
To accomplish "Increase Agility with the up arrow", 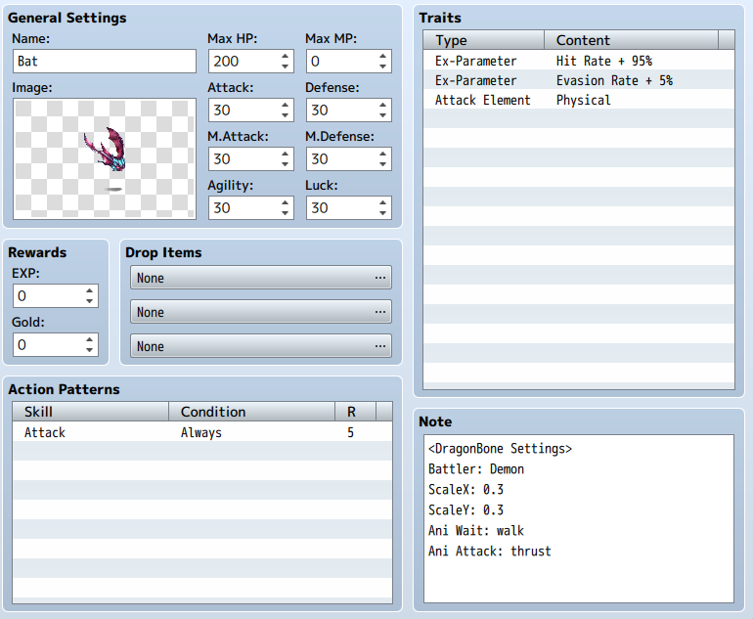I will click(285, 202).
